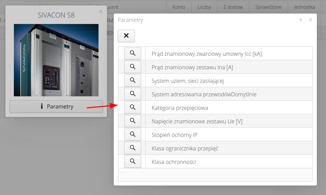Open search for Klasa ochronności
This screenshot has width=326, height=195.
(133, 162)
